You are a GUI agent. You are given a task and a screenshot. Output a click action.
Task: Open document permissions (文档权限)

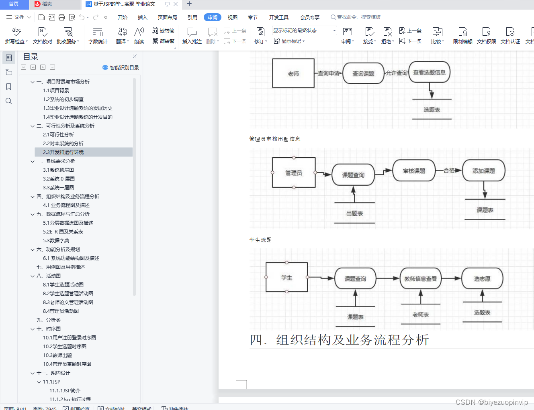coord(487,35)
